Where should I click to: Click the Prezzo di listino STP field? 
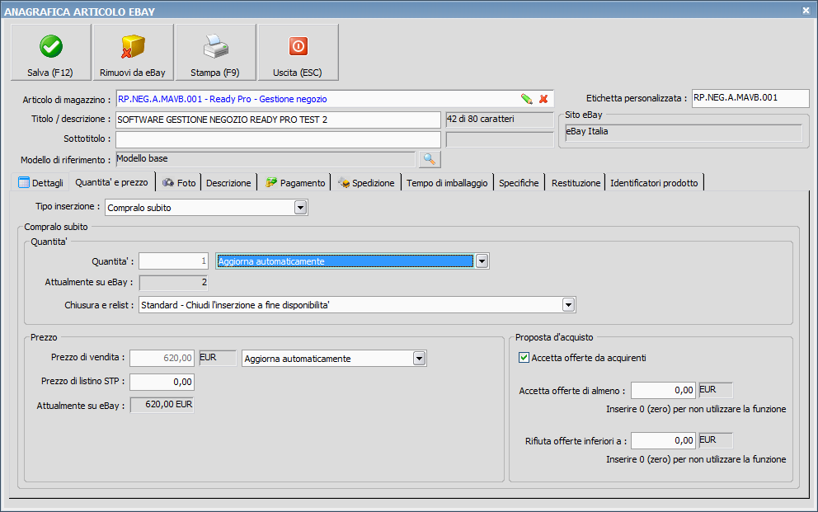162,382
